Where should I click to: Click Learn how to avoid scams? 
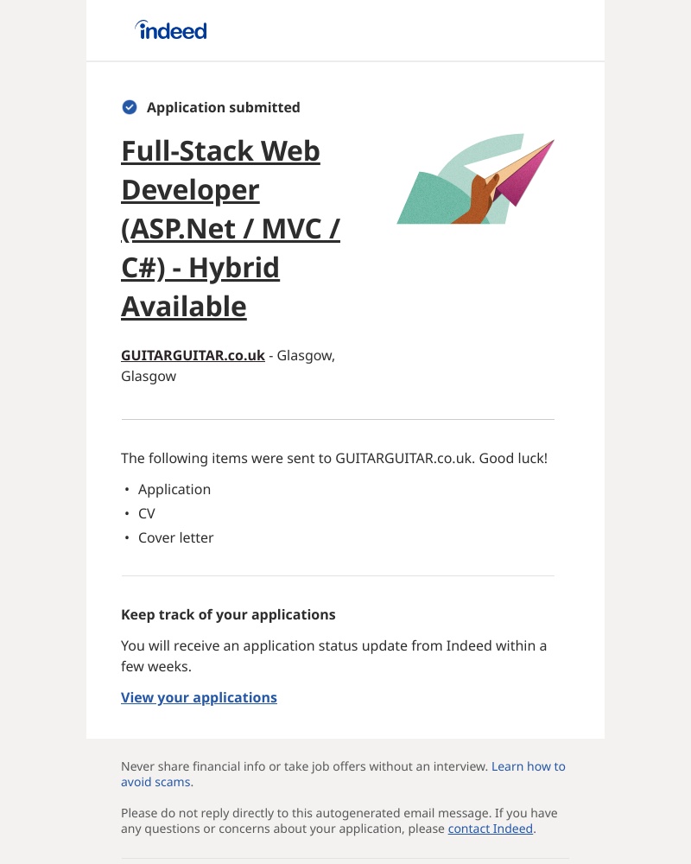click(528, 766)
